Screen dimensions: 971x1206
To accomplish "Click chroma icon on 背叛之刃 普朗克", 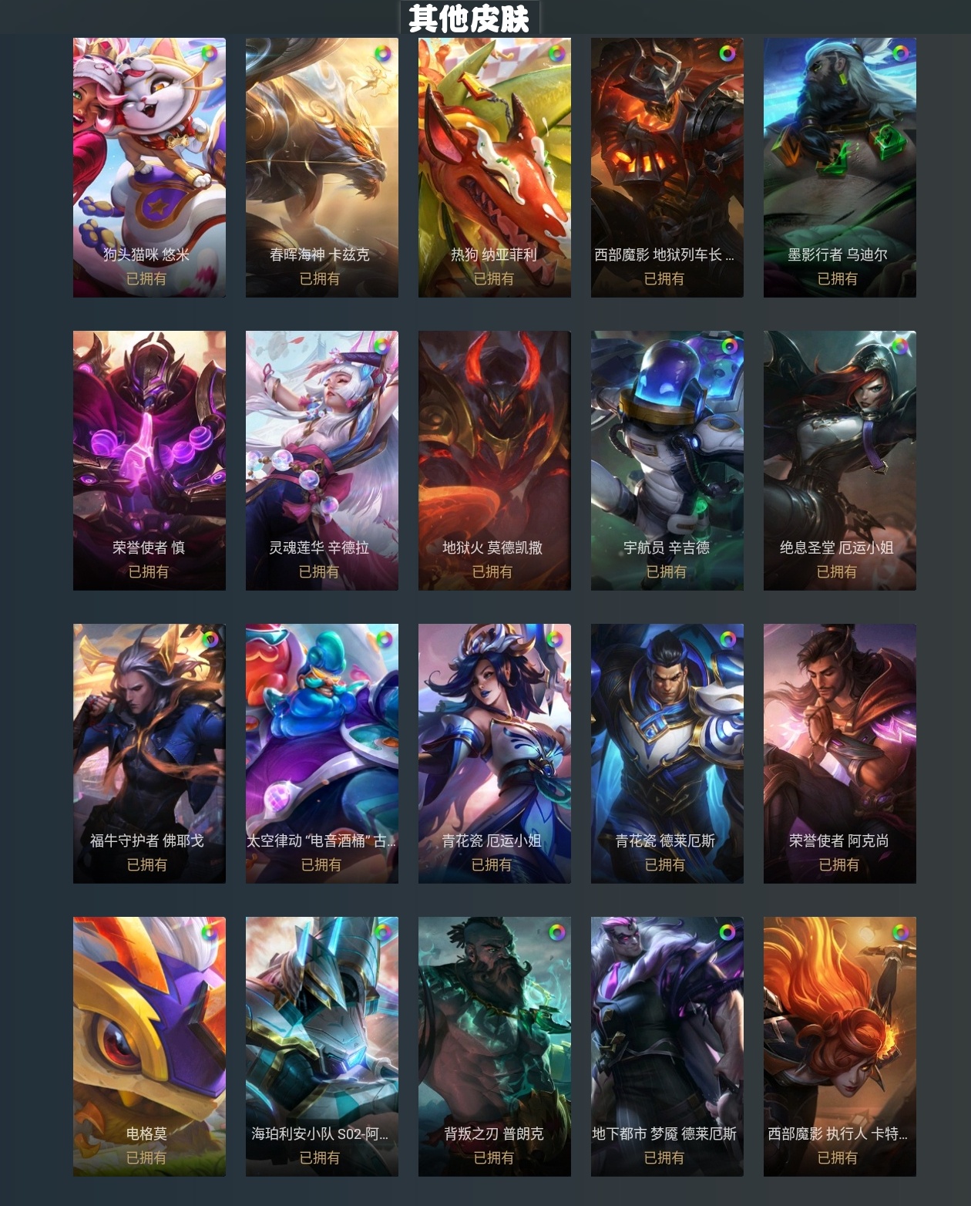I will tap(556, 932).
